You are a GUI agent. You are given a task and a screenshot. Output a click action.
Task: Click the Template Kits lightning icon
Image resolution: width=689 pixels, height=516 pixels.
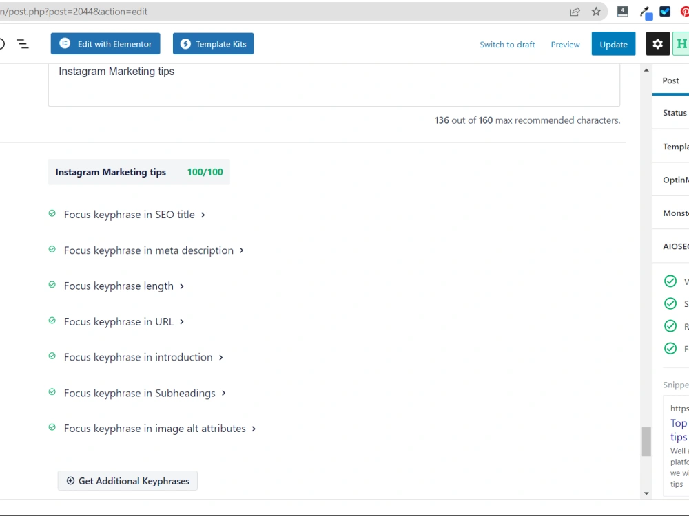(x=185, y=44)
